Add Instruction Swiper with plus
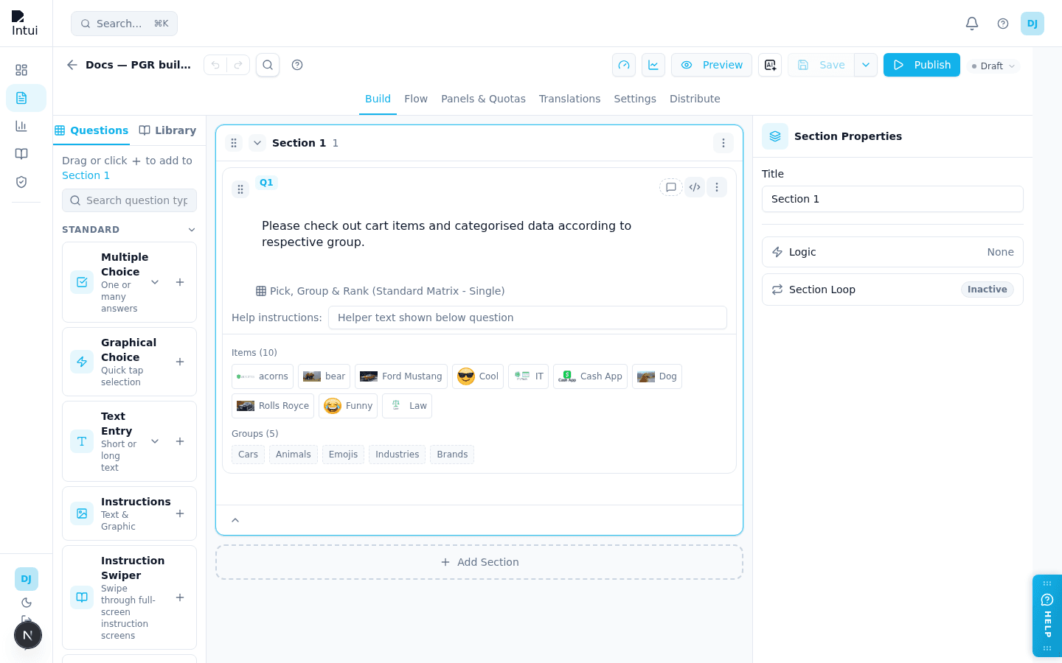The width and height of the screenshot is (1062, 663). click(180, 597)
